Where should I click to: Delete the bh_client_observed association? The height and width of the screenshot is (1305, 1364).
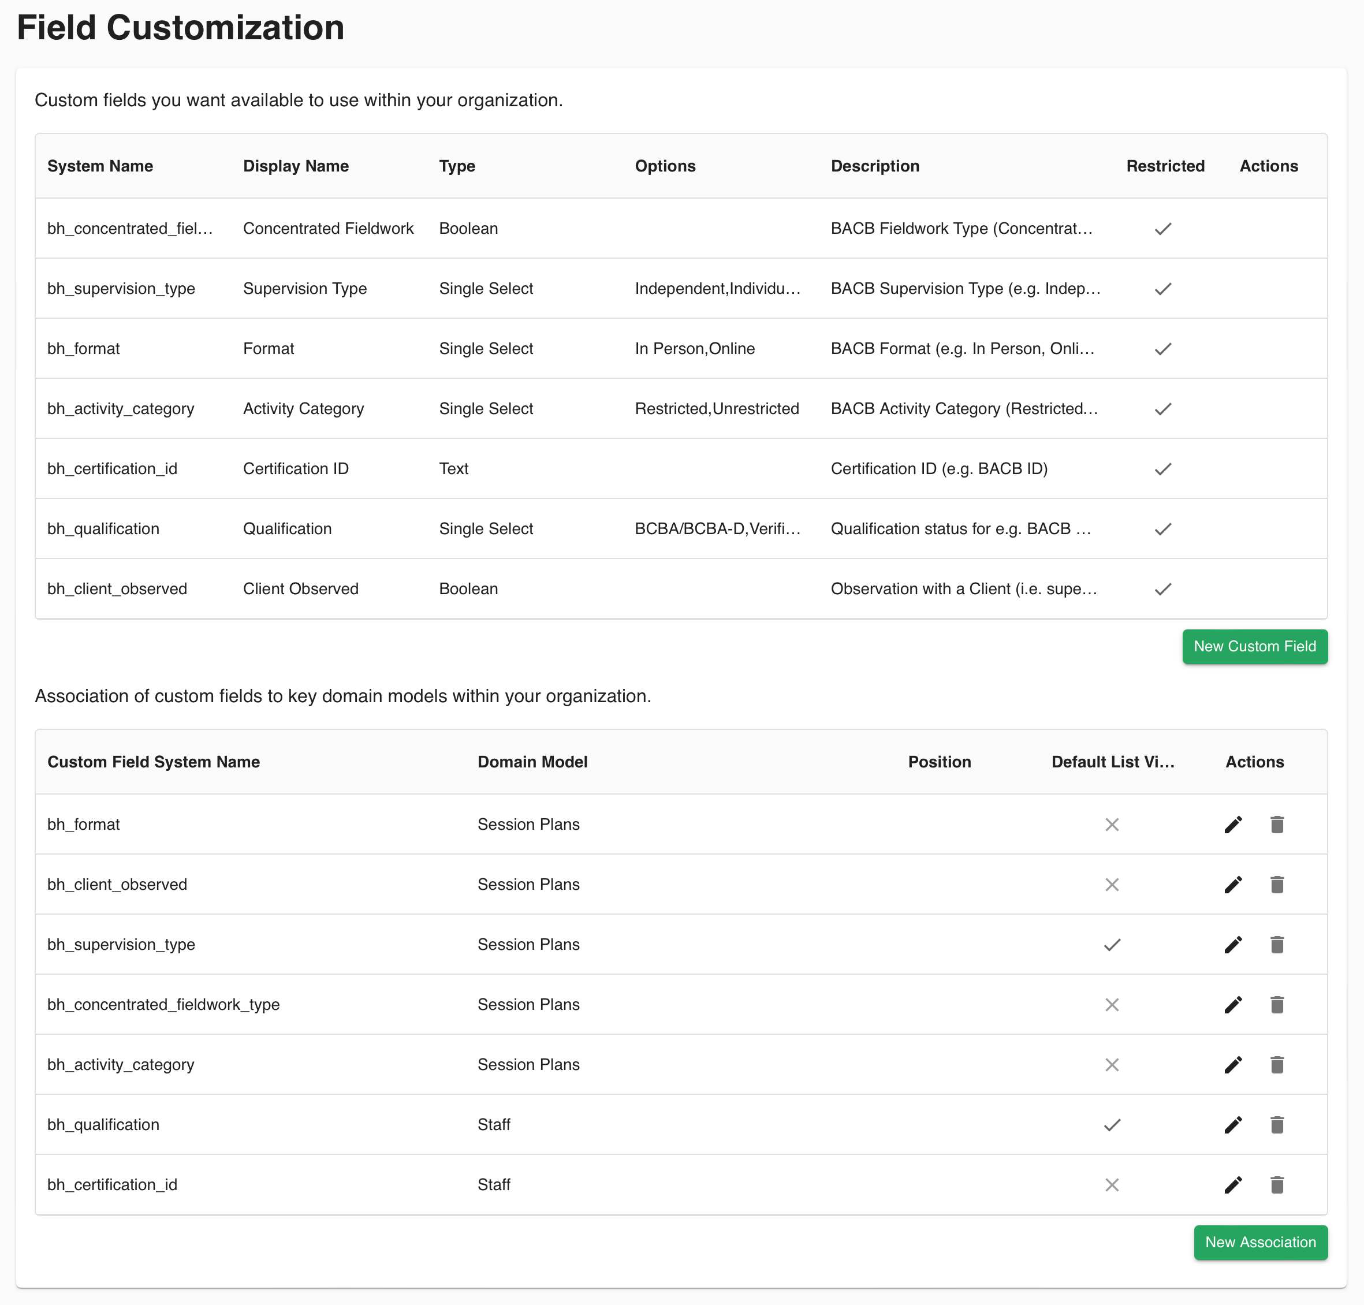tap(1276, 884)
